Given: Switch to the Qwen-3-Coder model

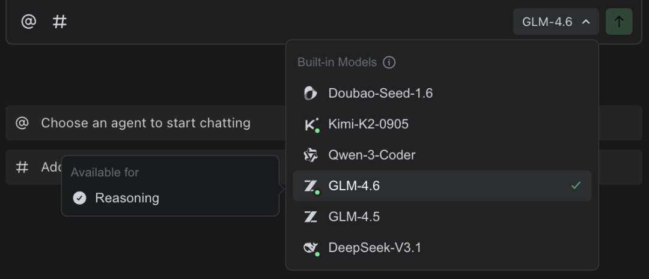Looking at the screenshot, I should 372,155.
